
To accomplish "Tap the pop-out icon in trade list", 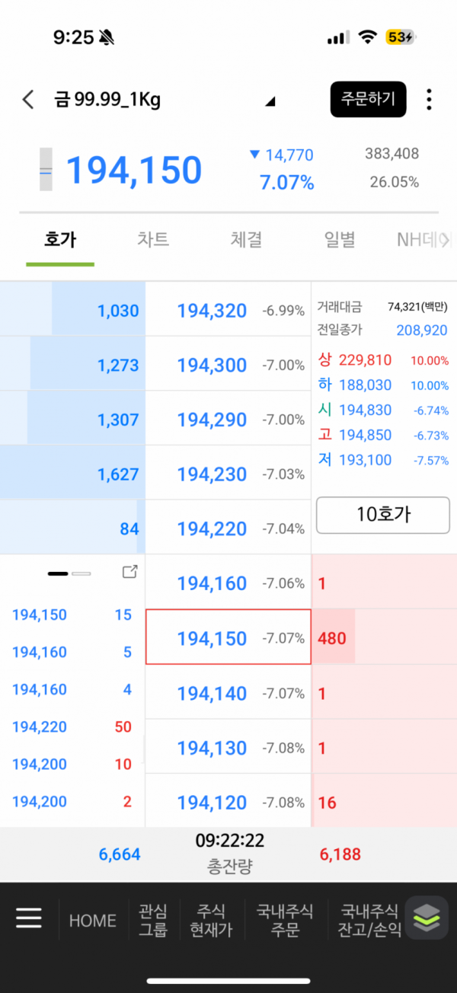I will coord(129,572).
